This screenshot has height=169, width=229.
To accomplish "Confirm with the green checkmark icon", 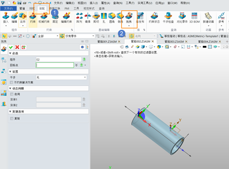I will (x=11, y=47).
